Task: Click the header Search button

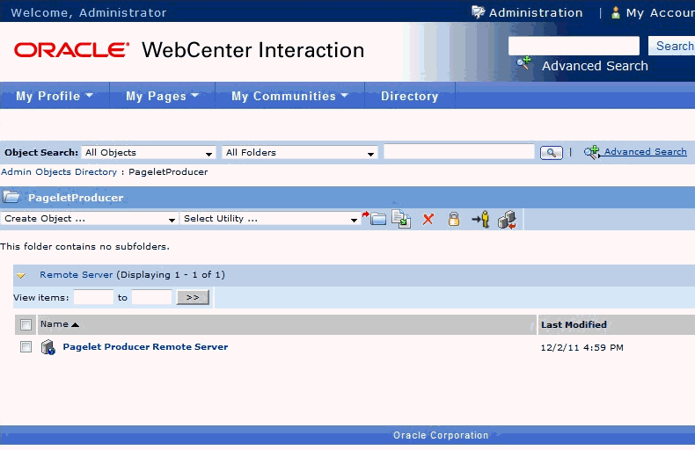Action: pos(672,46)
